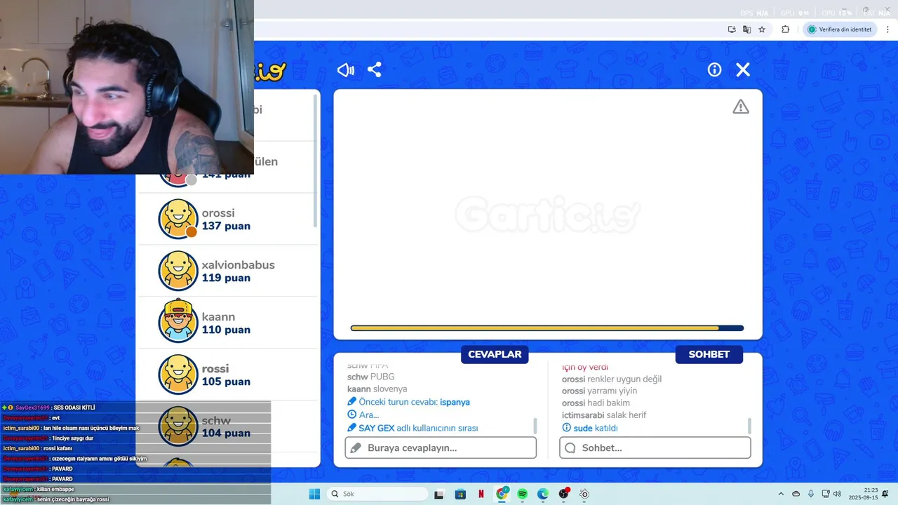The image size is (898, 505).
Task: Click the SES ODASI KİTLİ stream chat message
Action: click(x=48, y=408)
